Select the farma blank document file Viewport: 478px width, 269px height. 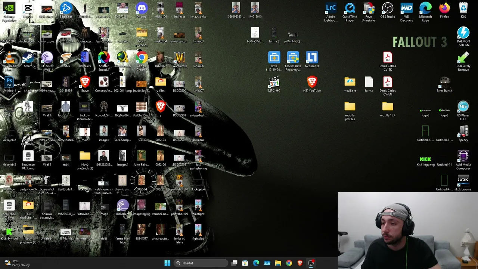pyautogui.click(x=369, y=84)
